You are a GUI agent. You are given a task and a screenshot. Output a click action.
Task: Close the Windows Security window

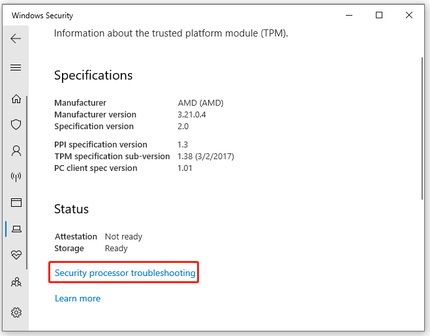coord(409,15)
